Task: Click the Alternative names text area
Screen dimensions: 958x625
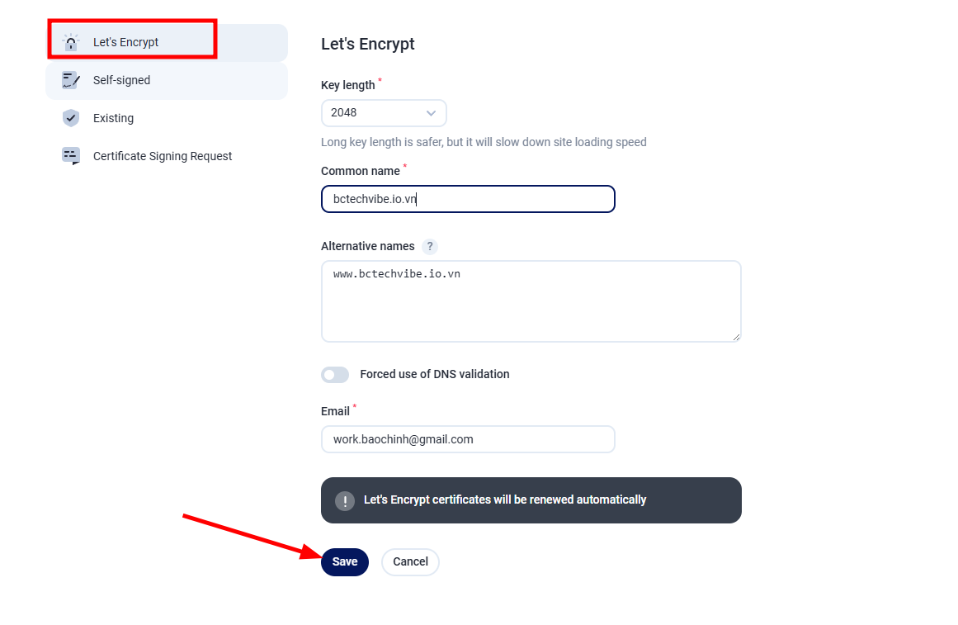Action: (531, 301)
